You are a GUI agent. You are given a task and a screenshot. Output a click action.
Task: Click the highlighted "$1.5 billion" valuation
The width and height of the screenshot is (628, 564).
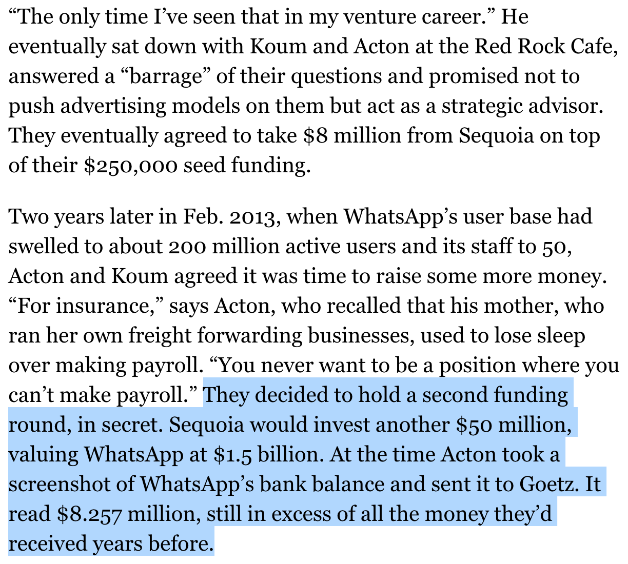pyautogui.click(x=266, y=455)
